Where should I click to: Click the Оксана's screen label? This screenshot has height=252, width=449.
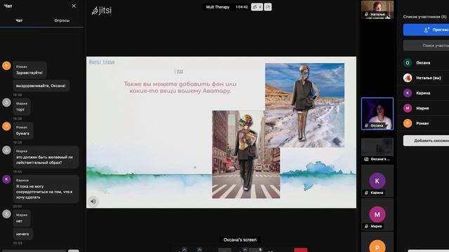(240, 239)
